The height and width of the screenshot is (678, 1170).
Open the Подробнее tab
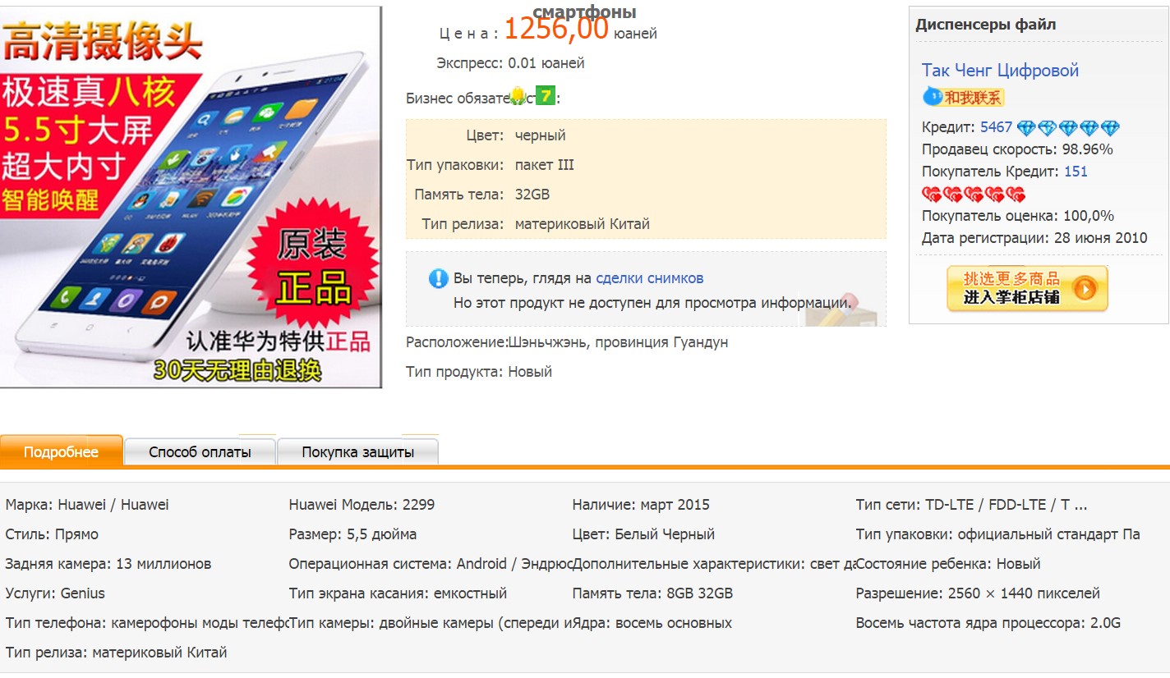click(x=61, y=451)
